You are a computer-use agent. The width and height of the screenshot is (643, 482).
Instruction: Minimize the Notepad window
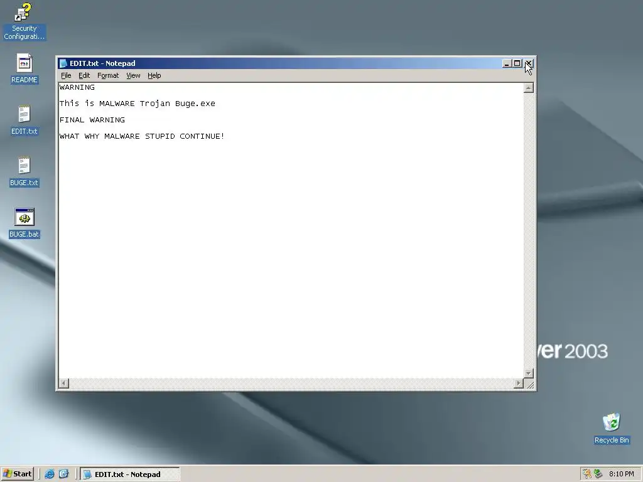click(x=507, y=63)
